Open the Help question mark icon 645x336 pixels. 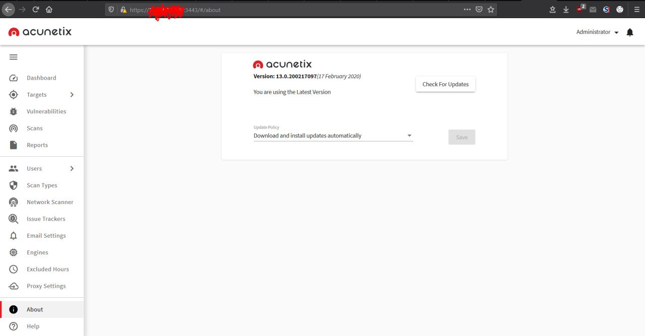[x=14, y=326]
